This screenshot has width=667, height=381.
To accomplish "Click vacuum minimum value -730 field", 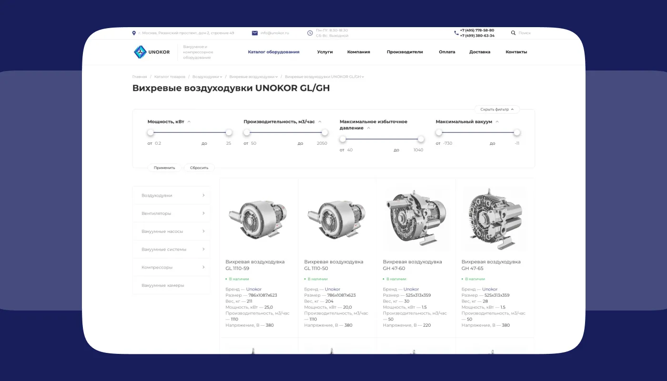I will click(x=447, y=143).
